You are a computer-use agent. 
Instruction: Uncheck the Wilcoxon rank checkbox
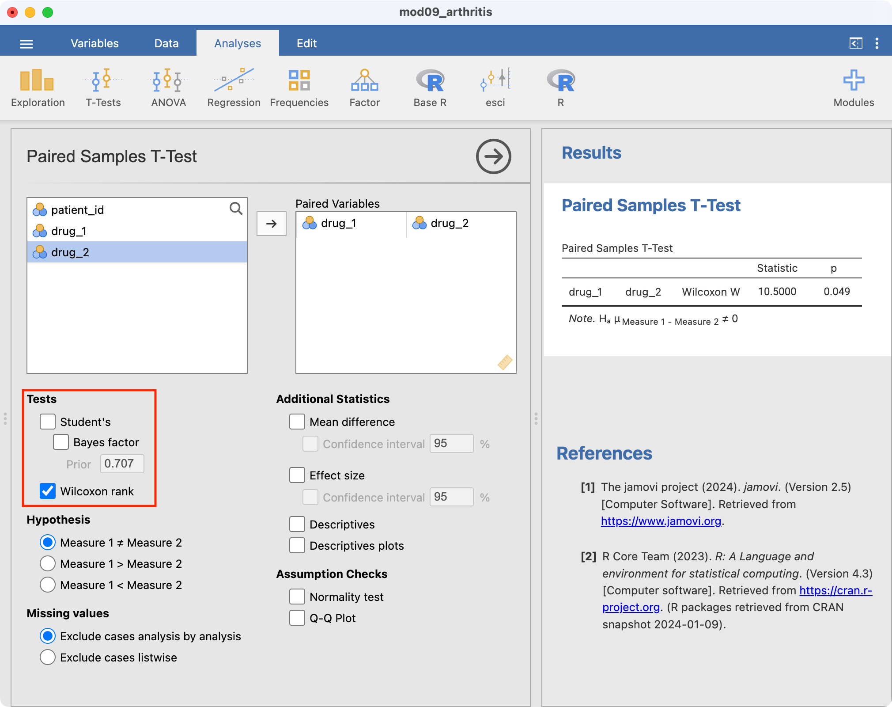click(48, 491)
